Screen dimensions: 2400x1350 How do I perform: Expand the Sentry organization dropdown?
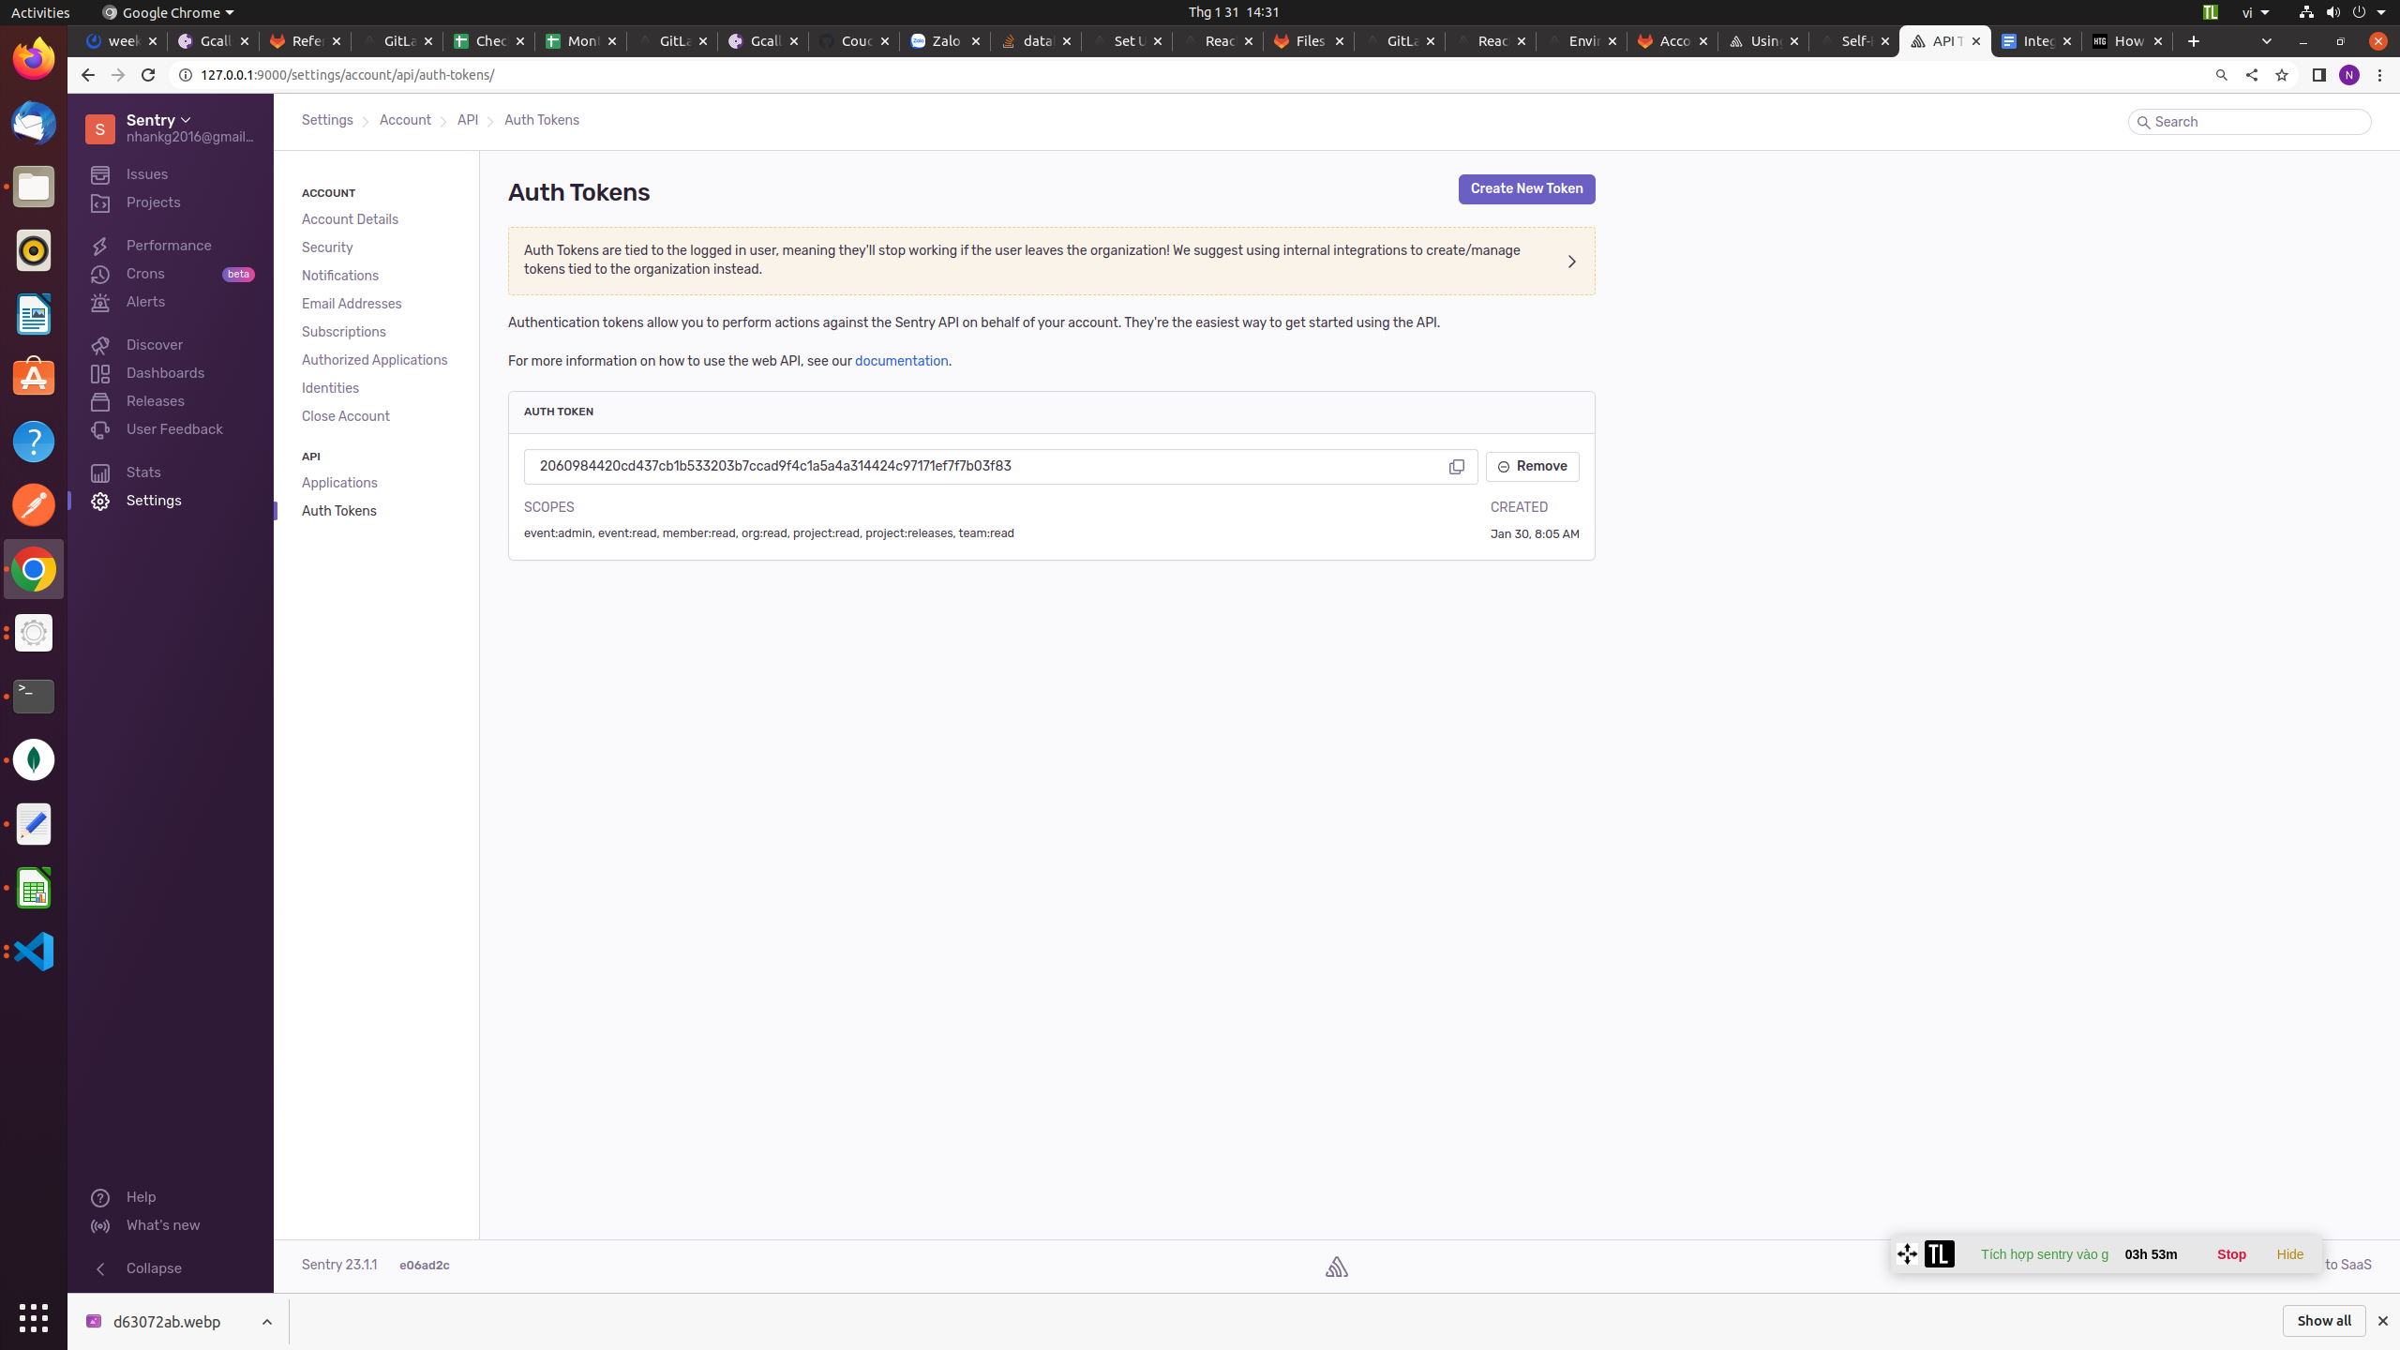tap(159, 120)
